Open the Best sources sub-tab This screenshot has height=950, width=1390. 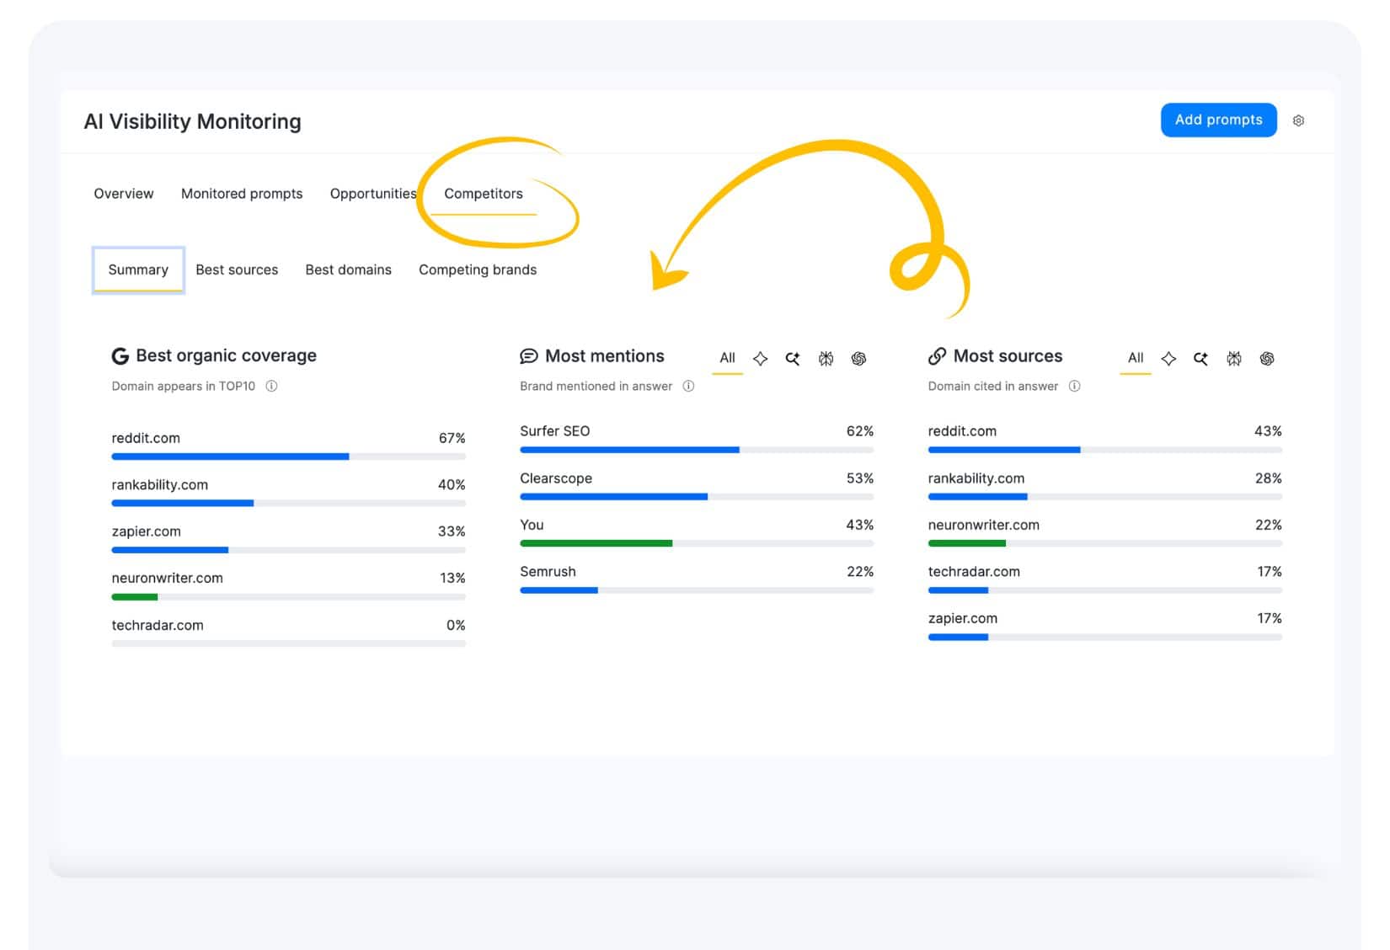point(237,270)
